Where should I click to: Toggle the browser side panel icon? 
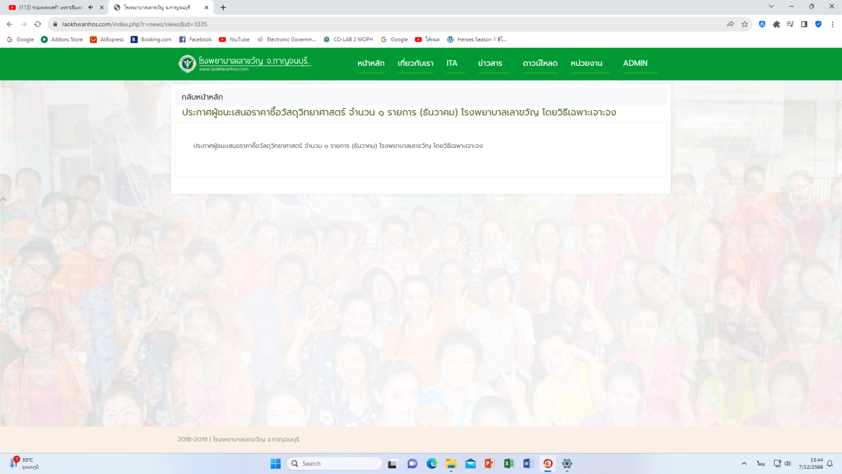804,24
